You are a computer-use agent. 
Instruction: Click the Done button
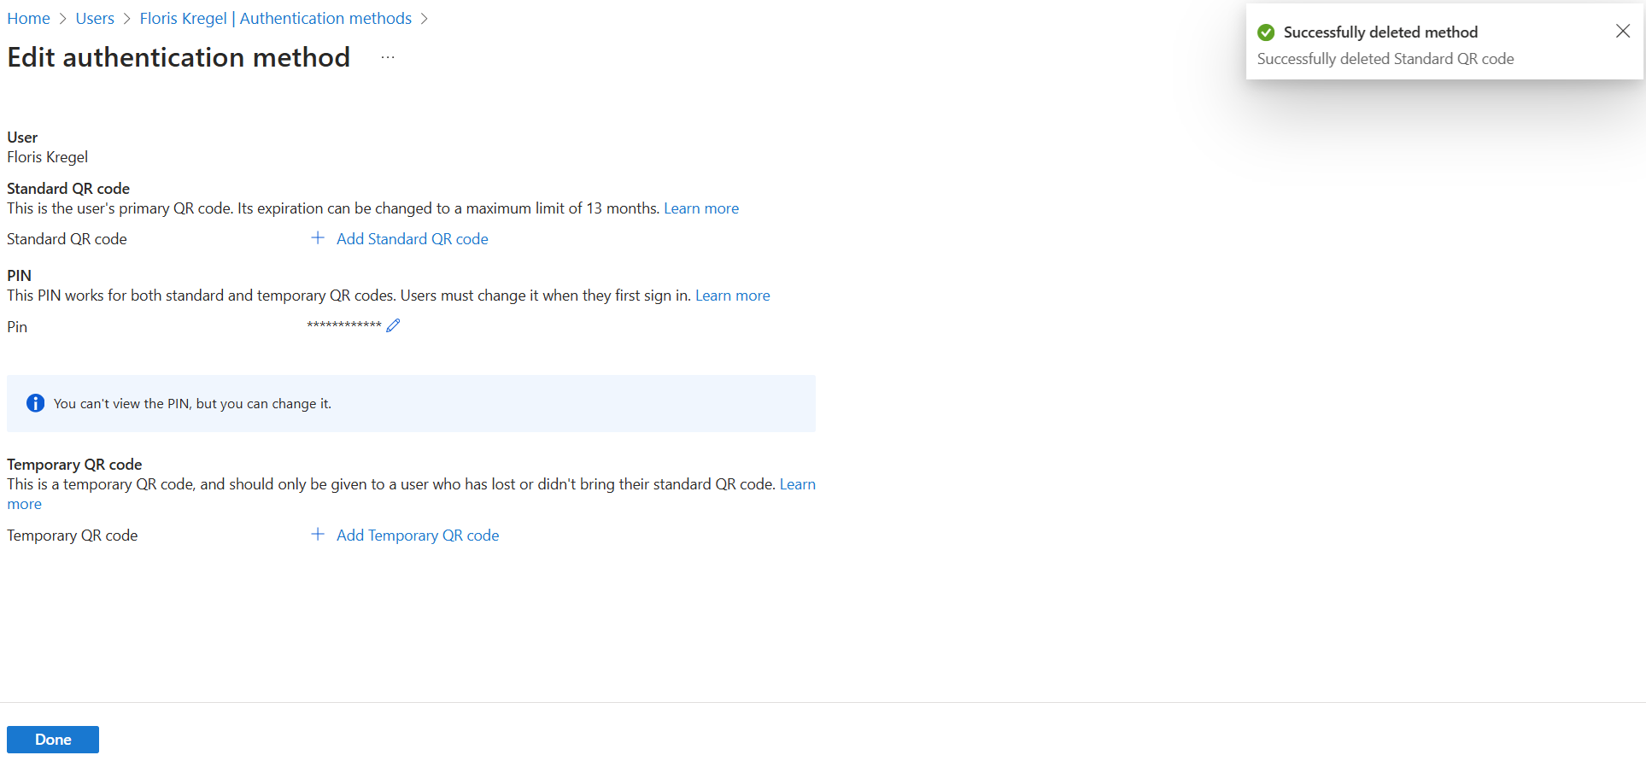tap(53, 740)
